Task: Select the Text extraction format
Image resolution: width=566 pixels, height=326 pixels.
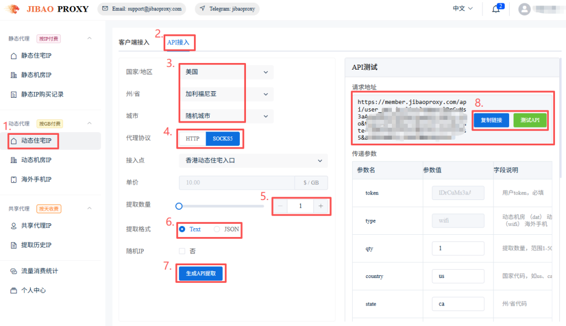Action: click(182, 229)
